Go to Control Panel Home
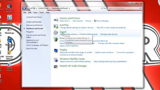The image size is (160, 90). pos(34,17)
